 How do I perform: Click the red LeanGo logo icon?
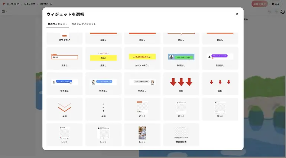(x=4, y=4)
